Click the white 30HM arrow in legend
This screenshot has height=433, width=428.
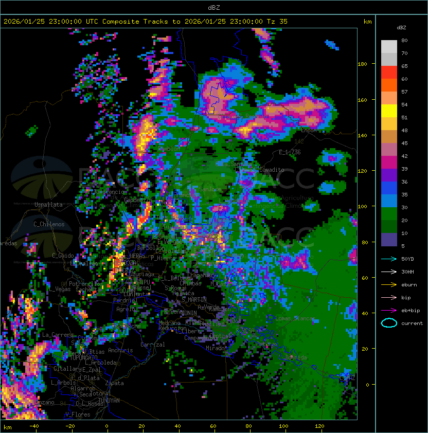click(389, 272)
